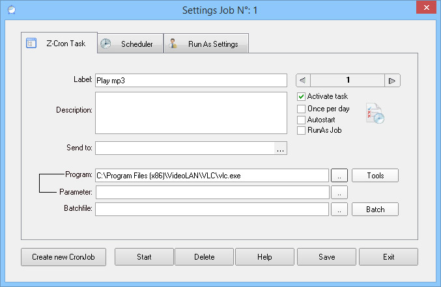Click the task list calendar icon

coord(375,113)
